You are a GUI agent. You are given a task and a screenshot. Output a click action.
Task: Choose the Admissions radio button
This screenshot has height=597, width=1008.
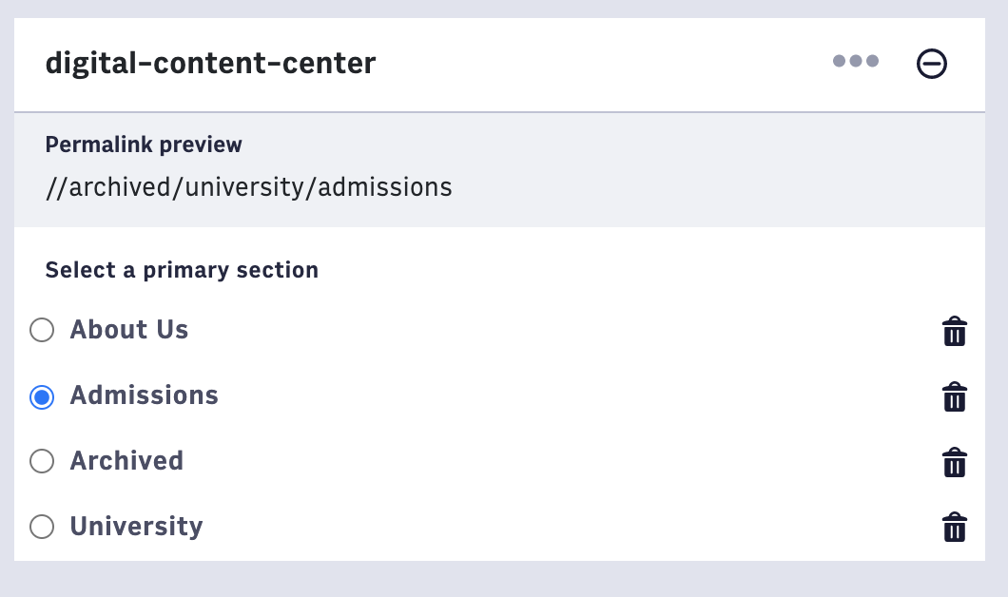[x=42, y=396]
